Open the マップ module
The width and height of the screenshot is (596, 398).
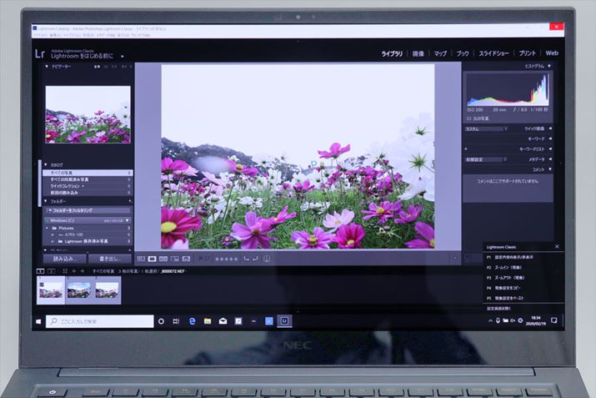point(440,53)
